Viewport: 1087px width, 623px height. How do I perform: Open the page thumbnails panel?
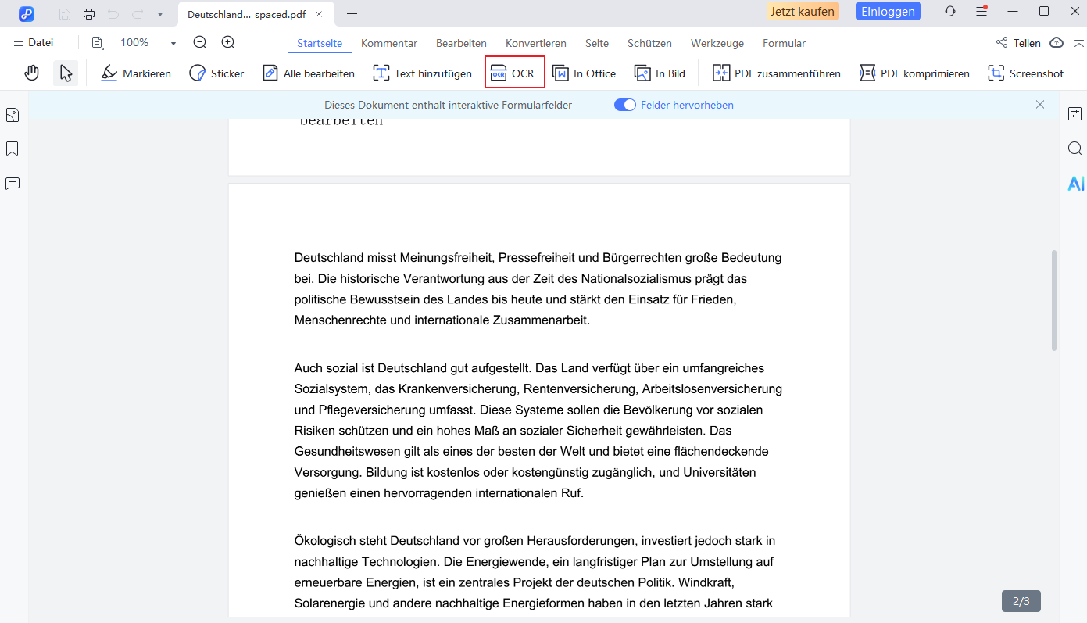13,115
